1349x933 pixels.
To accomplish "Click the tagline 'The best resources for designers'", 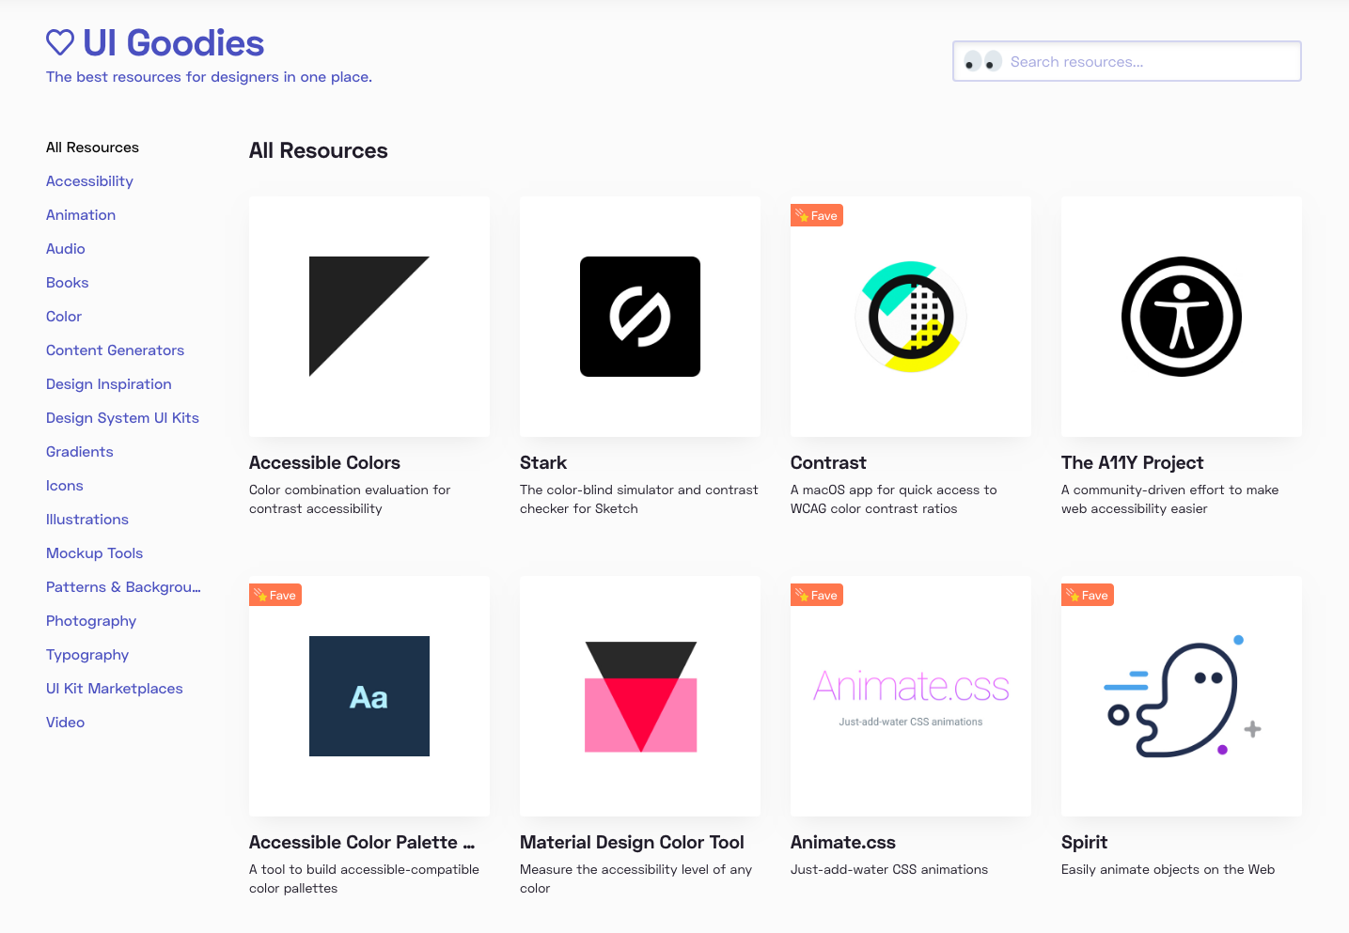I will [209, 77].
